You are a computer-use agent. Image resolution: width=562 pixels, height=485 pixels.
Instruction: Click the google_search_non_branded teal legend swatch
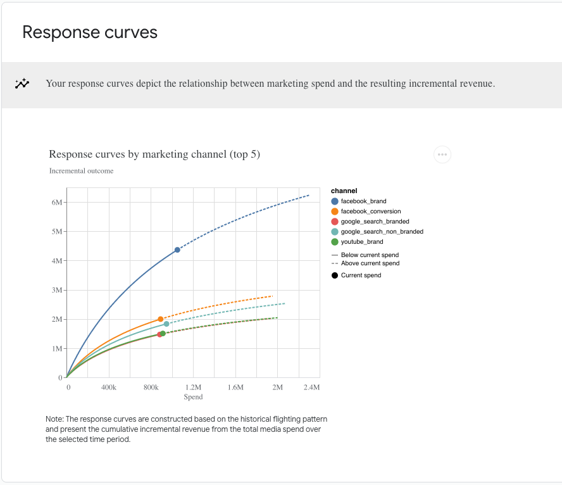coord(335,232)
